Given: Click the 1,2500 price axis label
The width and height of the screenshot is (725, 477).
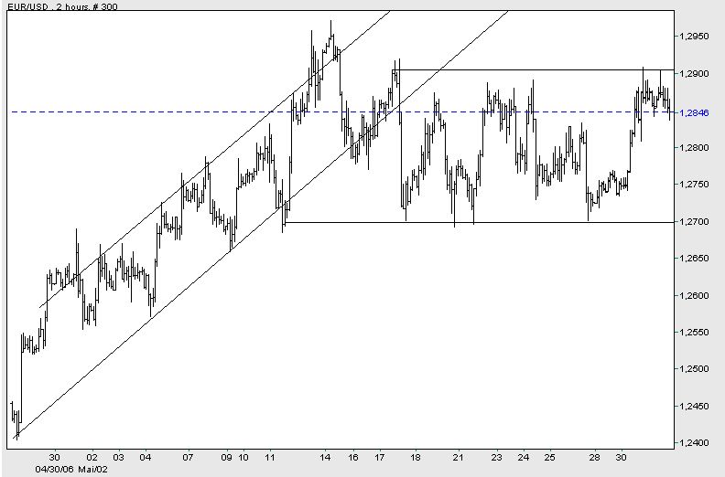Looking at the screenshot, I should pyautogui.click(x=696, y=369).
